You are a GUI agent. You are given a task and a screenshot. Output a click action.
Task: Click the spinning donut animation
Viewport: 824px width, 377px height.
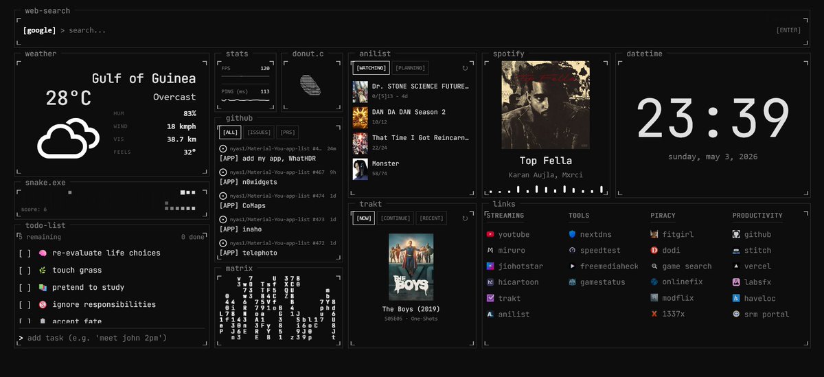click(310, 84)
